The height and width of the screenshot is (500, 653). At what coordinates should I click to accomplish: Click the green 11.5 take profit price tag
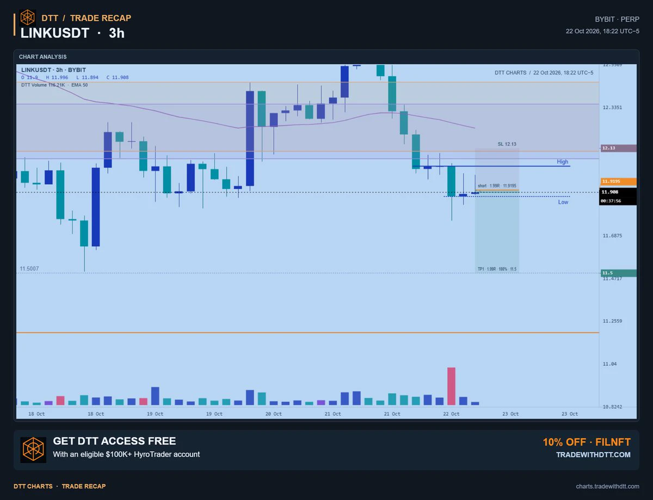(x=618, y=273)
